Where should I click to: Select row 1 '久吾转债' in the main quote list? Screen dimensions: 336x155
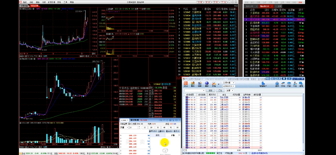[207, 12]
